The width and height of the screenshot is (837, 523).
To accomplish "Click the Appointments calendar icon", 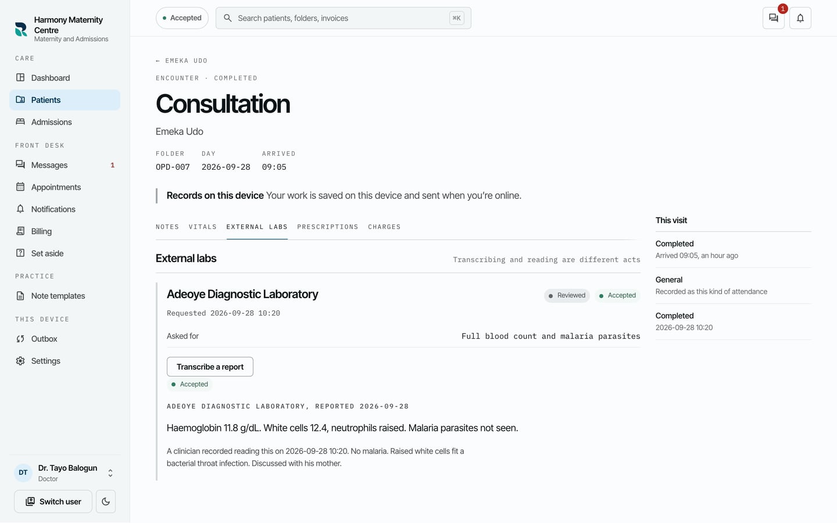I will 20,187.
